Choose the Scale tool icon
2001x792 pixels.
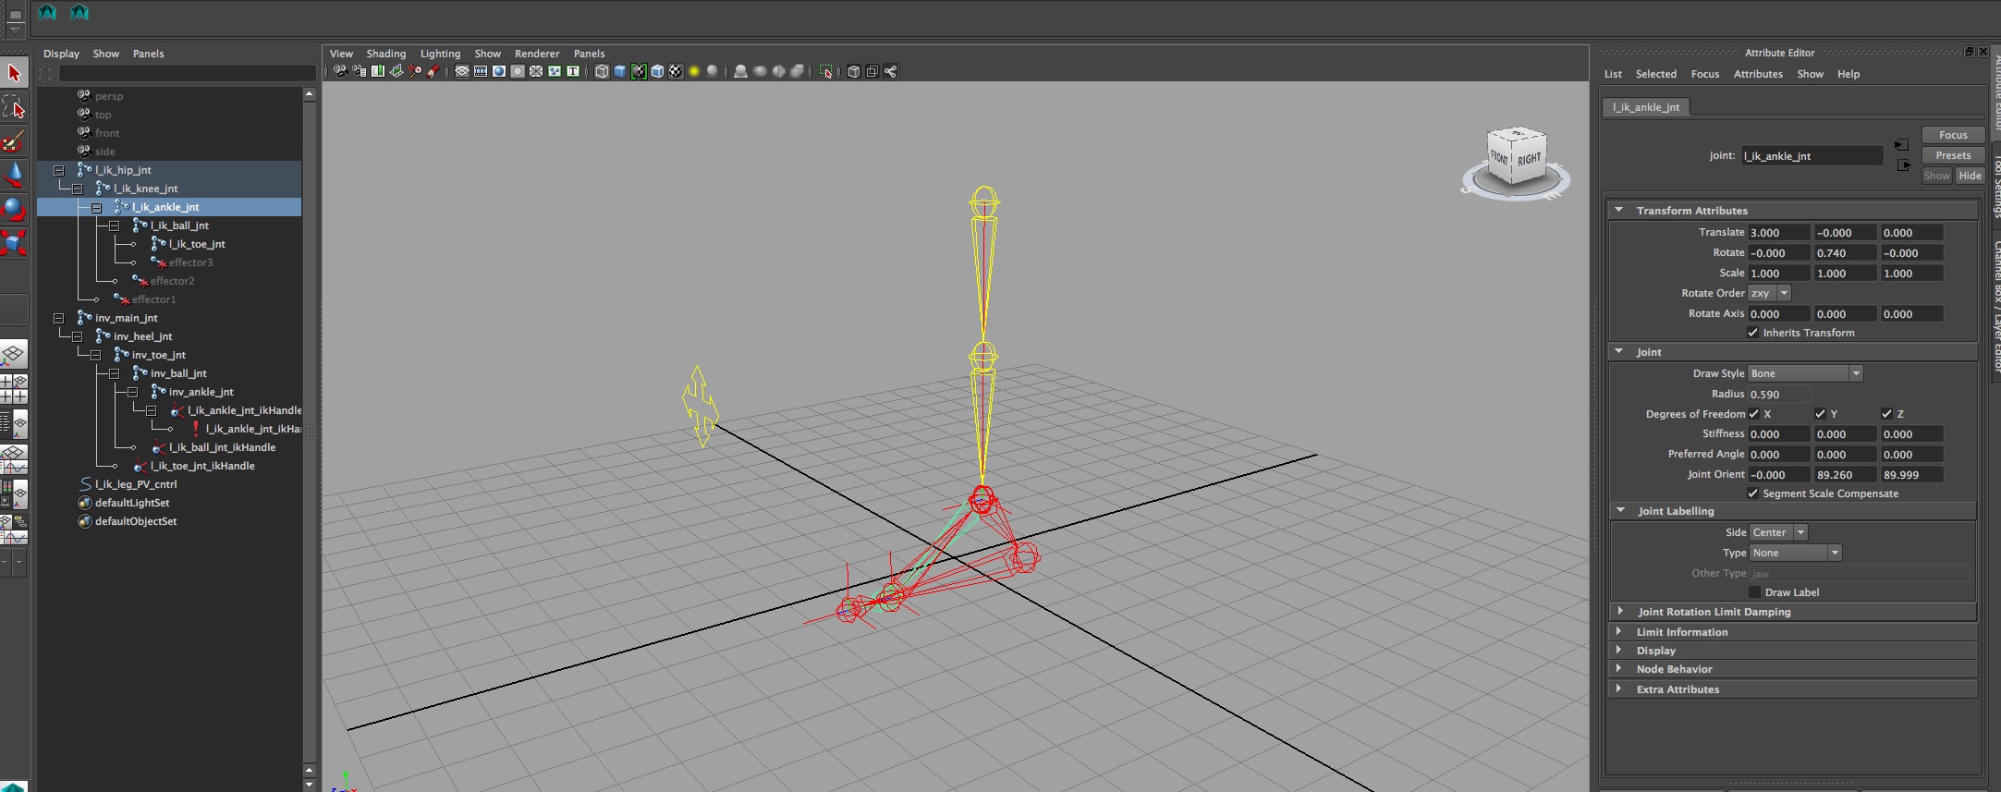click(14, 243)
